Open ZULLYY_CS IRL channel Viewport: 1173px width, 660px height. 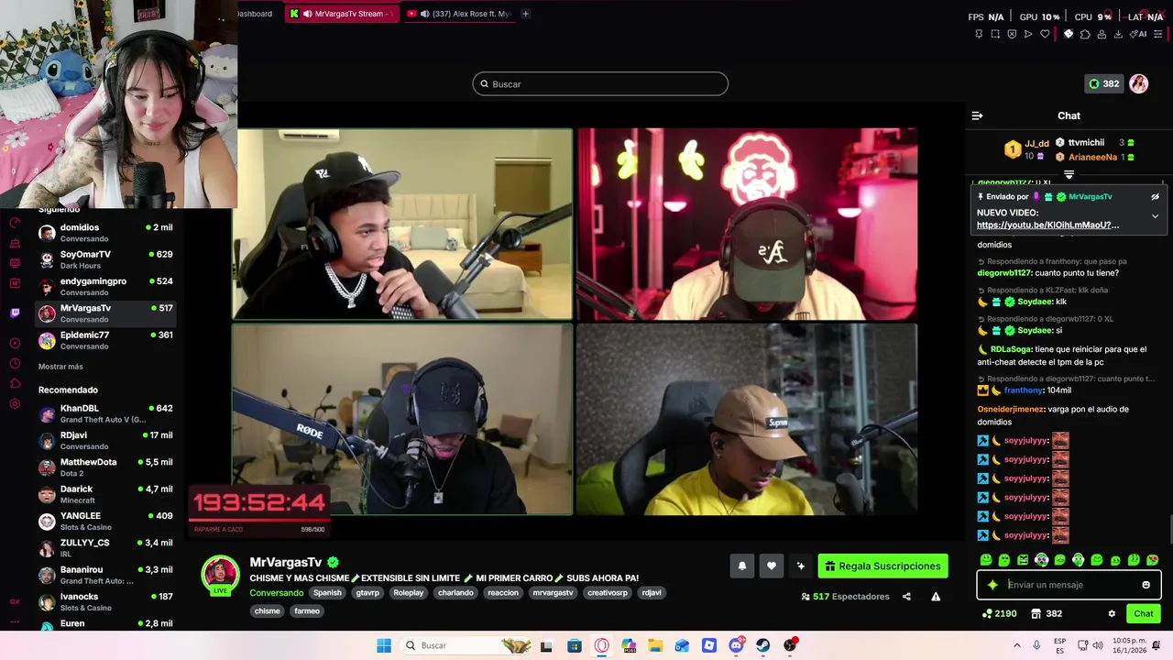point(105,547)
